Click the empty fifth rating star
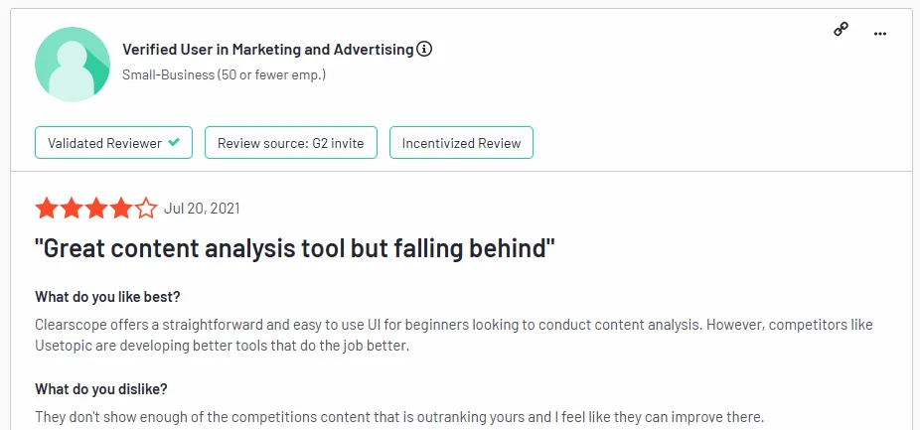 146,209
